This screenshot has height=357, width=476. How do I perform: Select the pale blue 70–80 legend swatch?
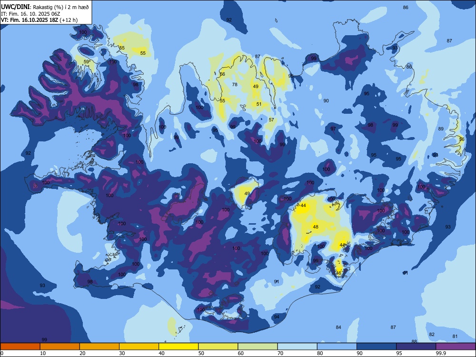(297, 347)
